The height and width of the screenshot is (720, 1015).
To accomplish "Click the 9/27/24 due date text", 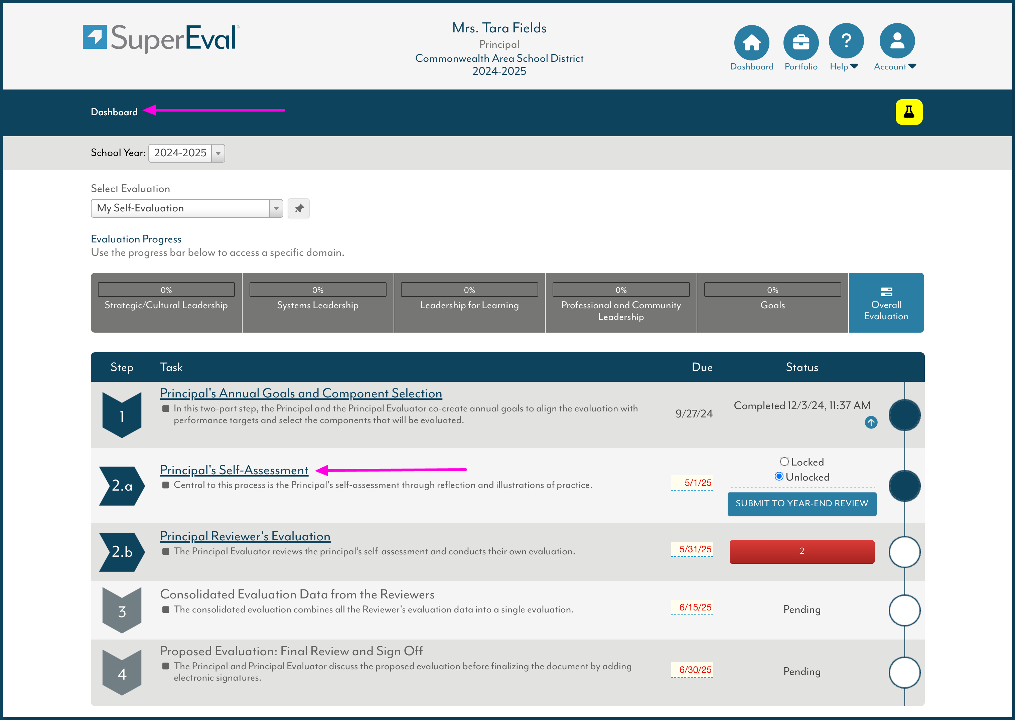I will 694,414.
